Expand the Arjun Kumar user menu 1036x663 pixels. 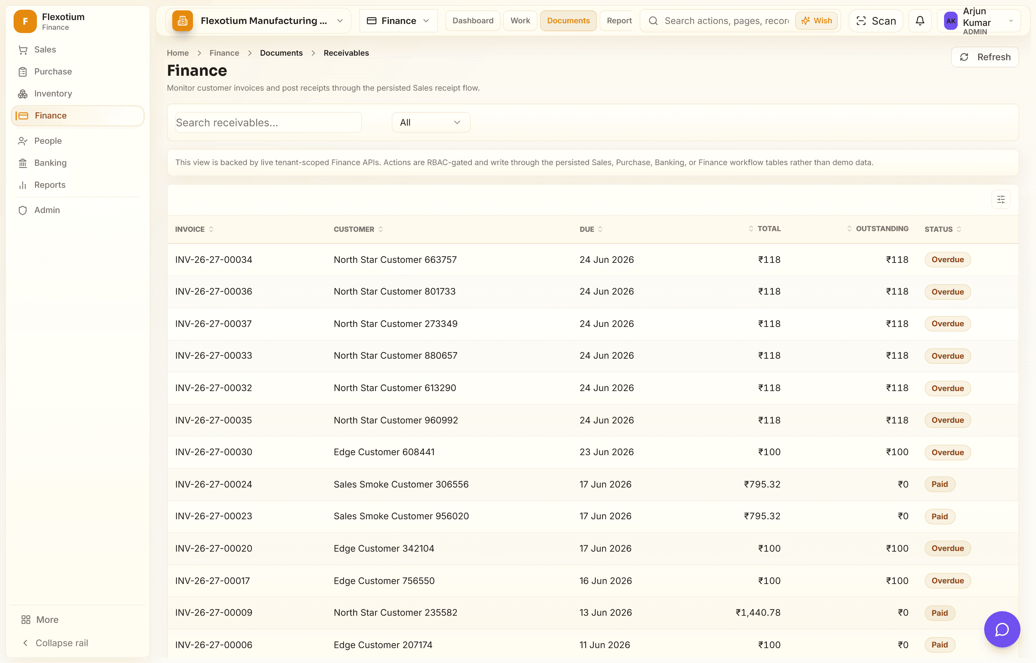pos(1011,21)
